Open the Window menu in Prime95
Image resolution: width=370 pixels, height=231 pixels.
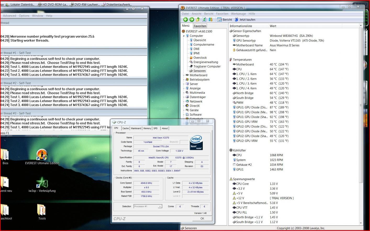(38, 16)
